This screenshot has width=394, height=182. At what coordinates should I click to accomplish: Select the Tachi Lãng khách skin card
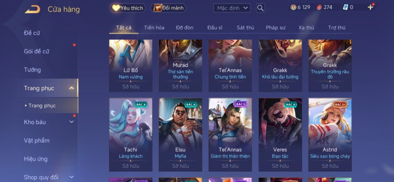tap(131, 135)
